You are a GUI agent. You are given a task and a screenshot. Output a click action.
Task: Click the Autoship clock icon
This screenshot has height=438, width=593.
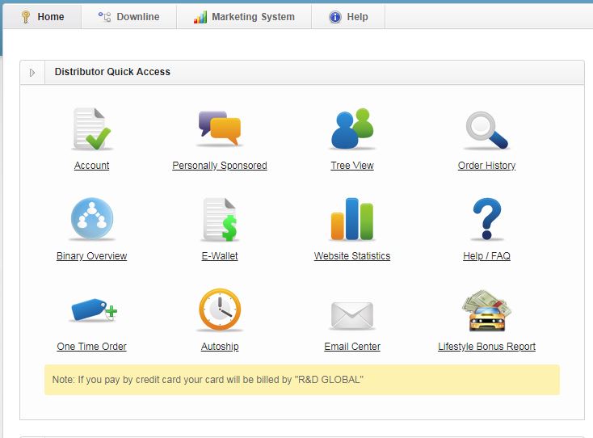click(220, 310)
